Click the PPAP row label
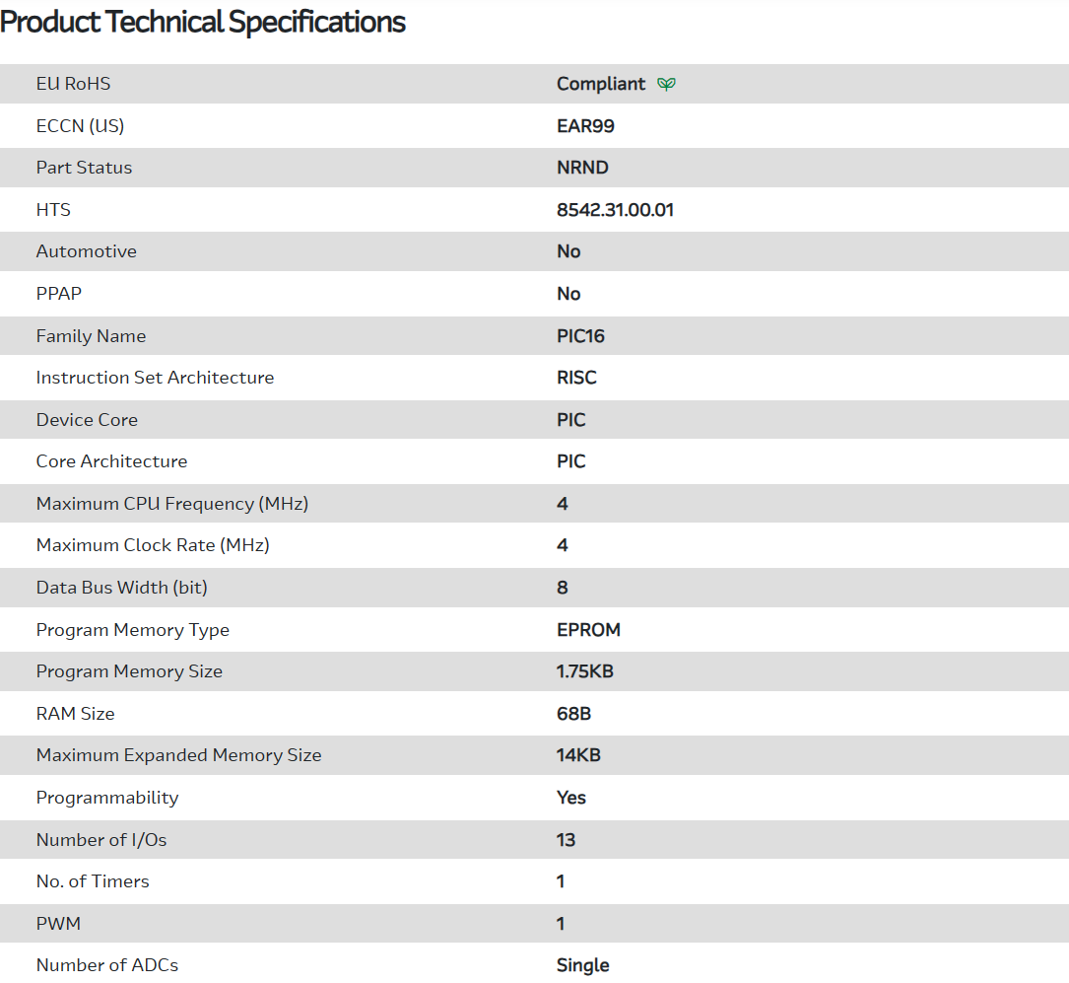1069x983 pixels. 59,294
